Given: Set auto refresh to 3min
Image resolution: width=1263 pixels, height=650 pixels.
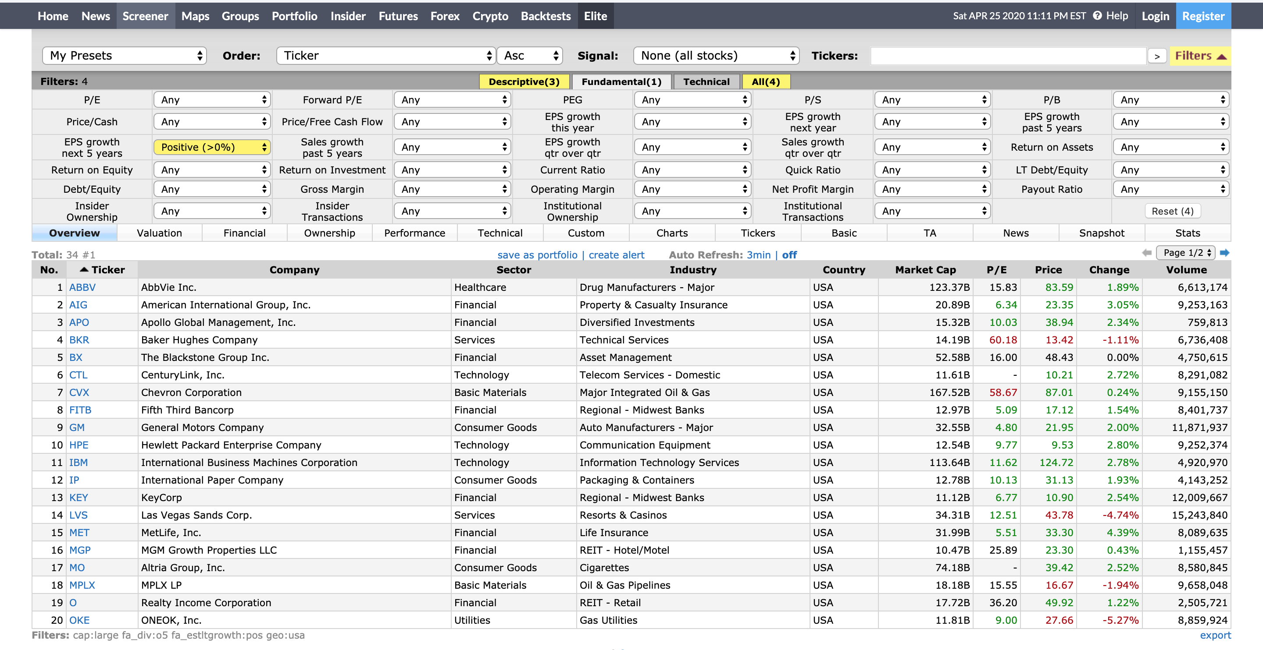Looking at the screenshot, I should coord(759,255).
